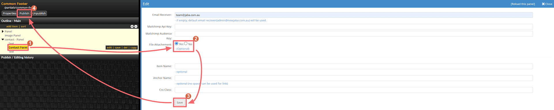Focus the Item Name field

point(354,66)
